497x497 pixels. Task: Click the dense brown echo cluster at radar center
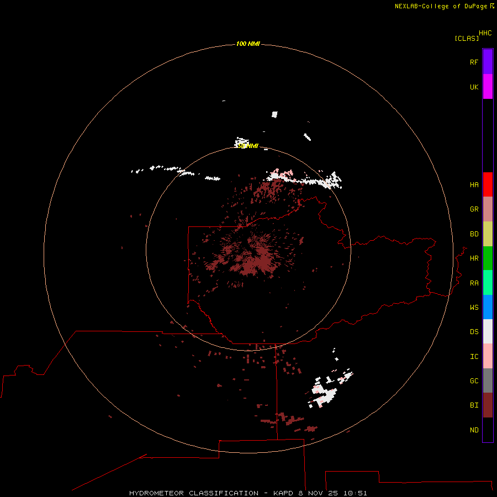pos(250,255)
